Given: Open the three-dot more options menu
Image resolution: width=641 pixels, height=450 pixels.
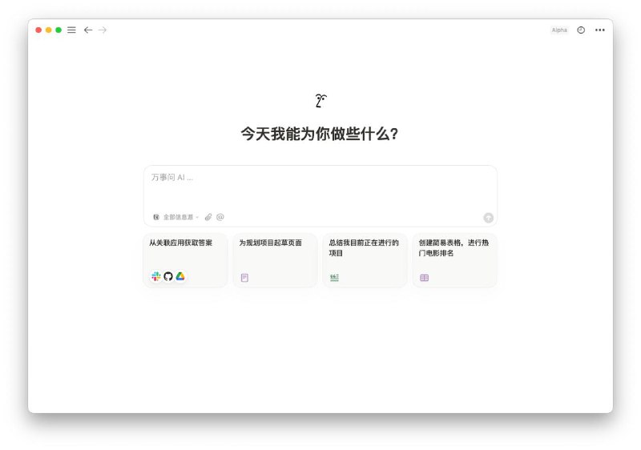Looking at the screenshot, I should click(x=599, y=30).
